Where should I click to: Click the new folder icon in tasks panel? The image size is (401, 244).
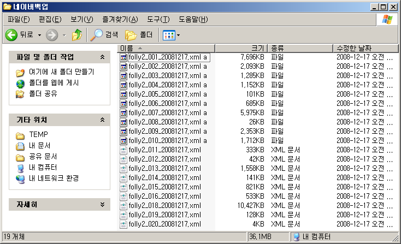(20, 73)
